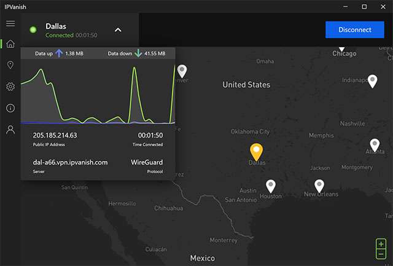Image resolution: width=393 pixels, height=266 pixels.
Task: Select the Chicago map pin
Action: (341, 49)
